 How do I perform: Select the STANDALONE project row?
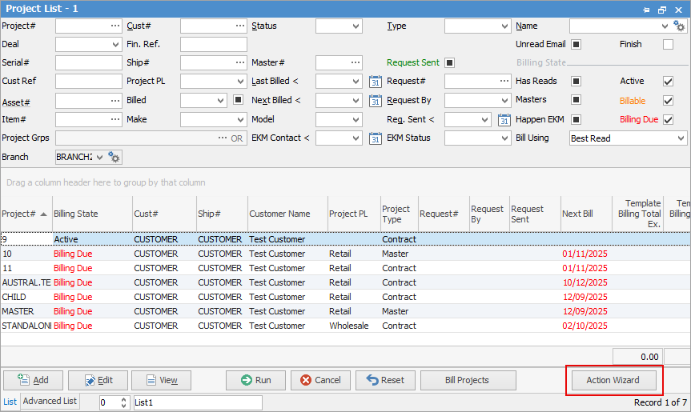346,326
